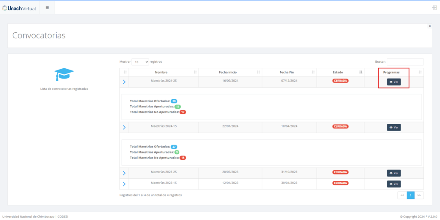Close the Convocatorias header panel
The height and width of the screenshot is (220, 440).
430,26
